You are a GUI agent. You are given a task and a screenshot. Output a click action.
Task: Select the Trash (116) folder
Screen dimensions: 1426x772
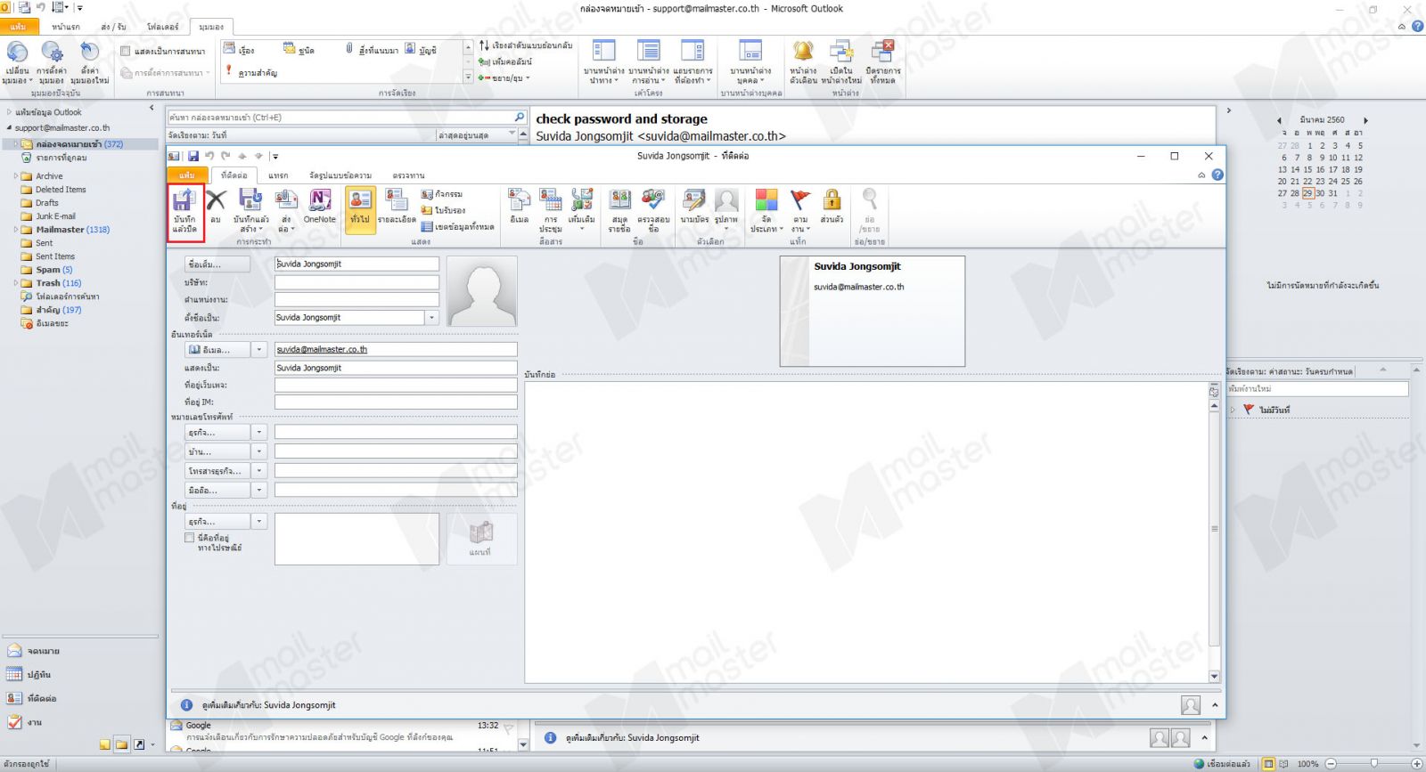(58, 283)
